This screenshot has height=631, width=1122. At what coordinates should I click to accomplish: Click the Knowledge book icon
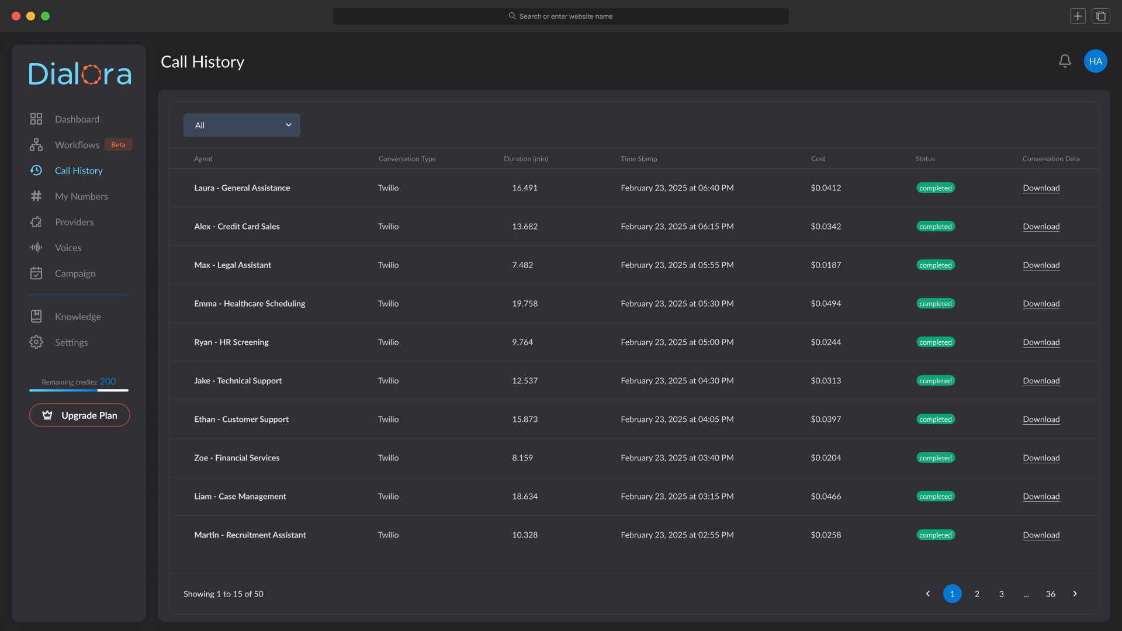(36, 317)
